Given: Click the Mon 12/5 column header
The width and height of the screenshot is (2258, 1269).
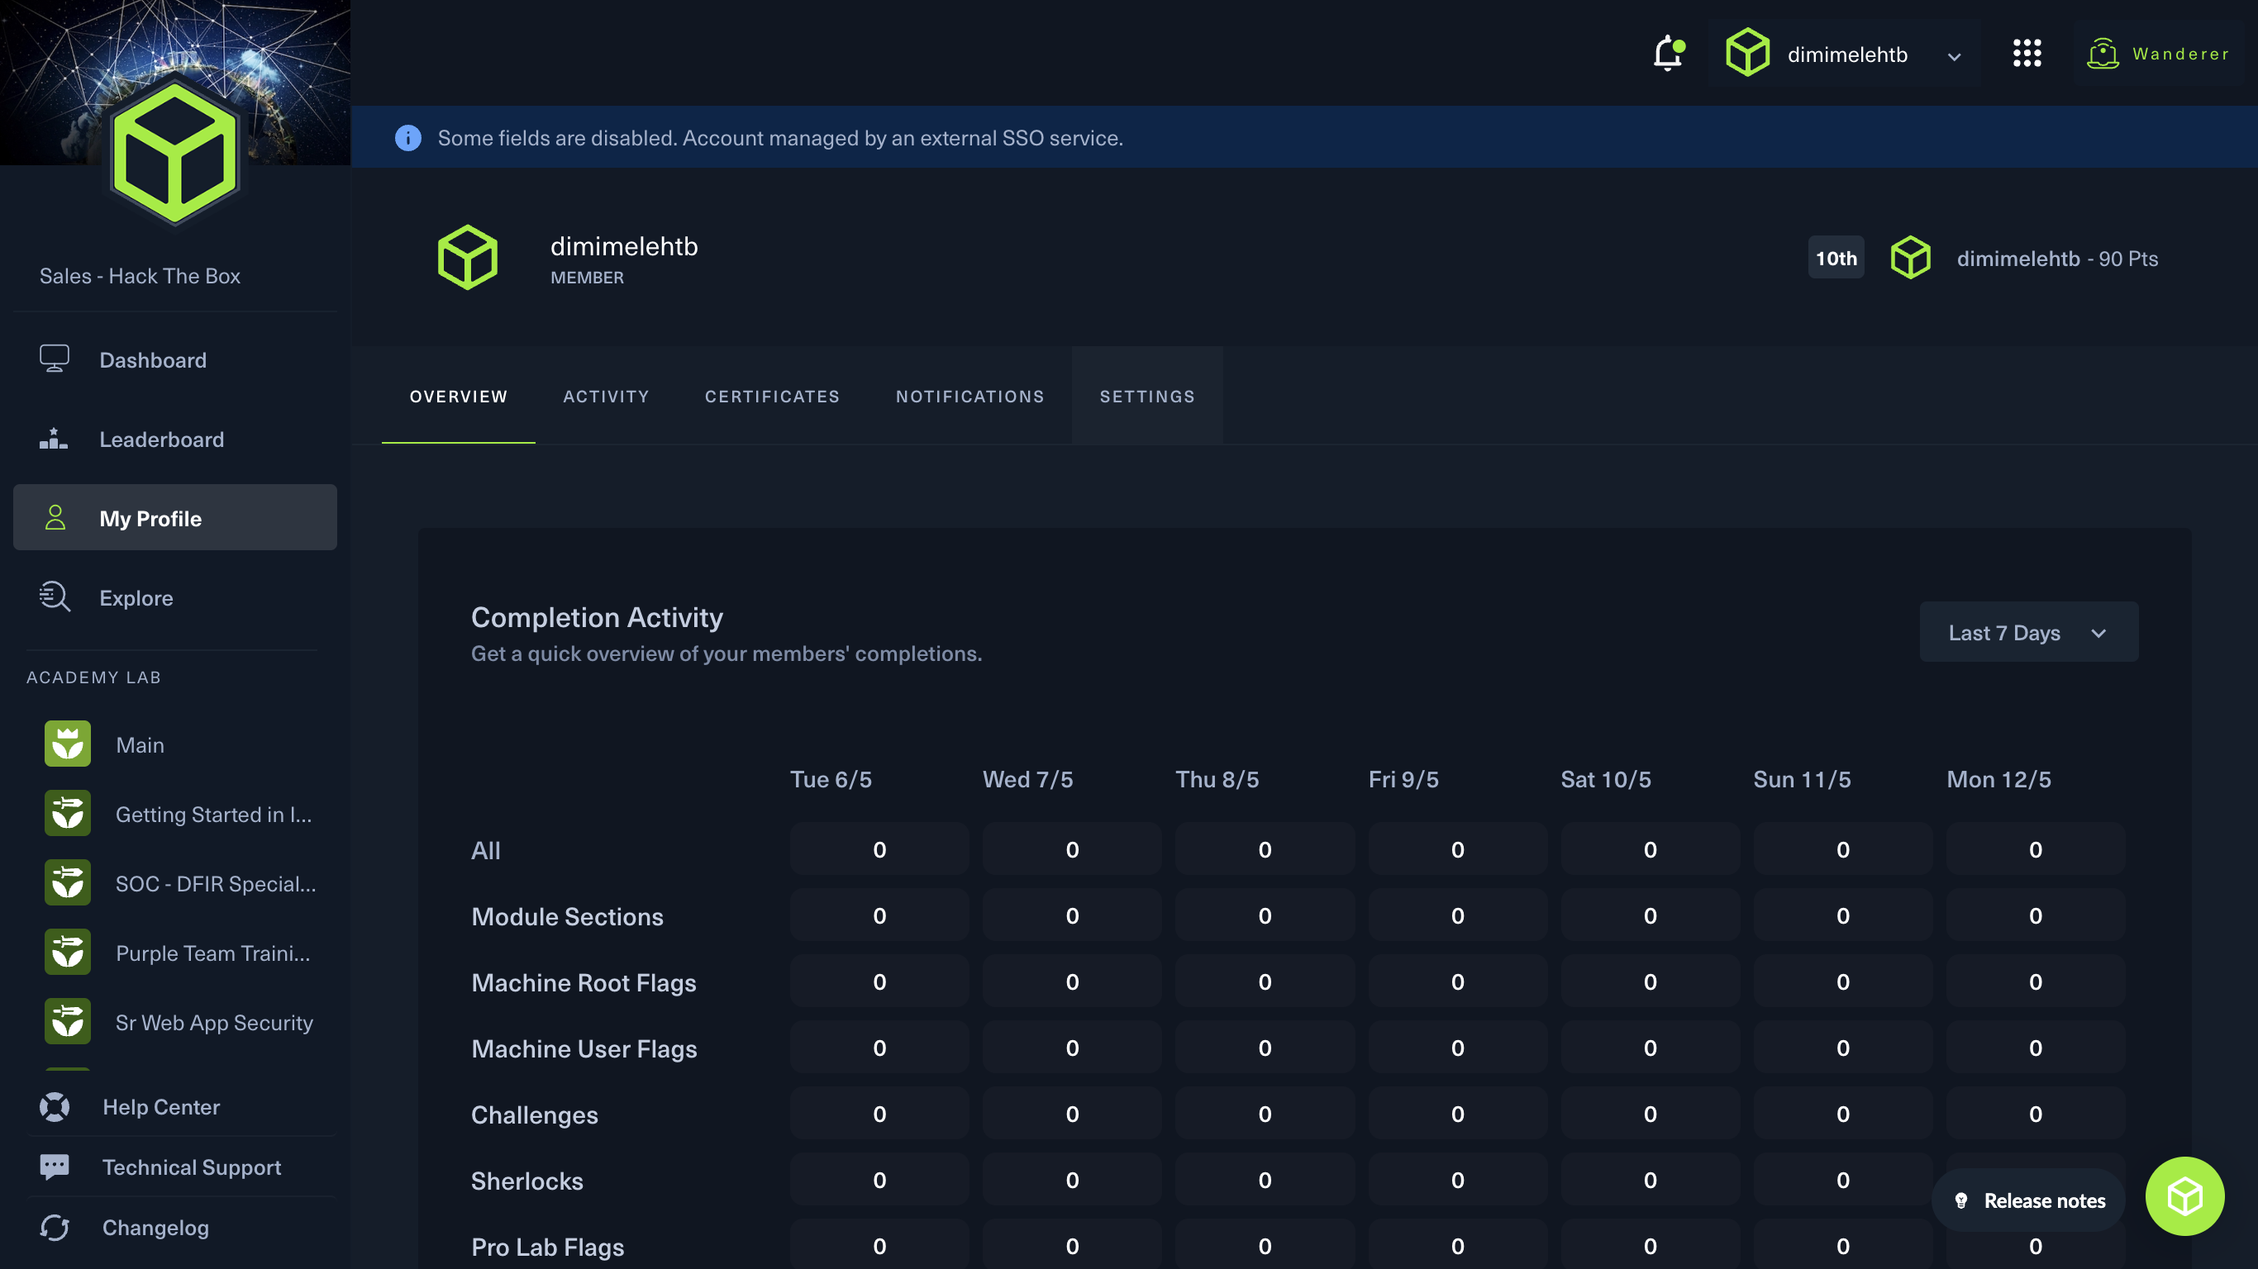Looking at the screenshot, I should [1998, 778].
